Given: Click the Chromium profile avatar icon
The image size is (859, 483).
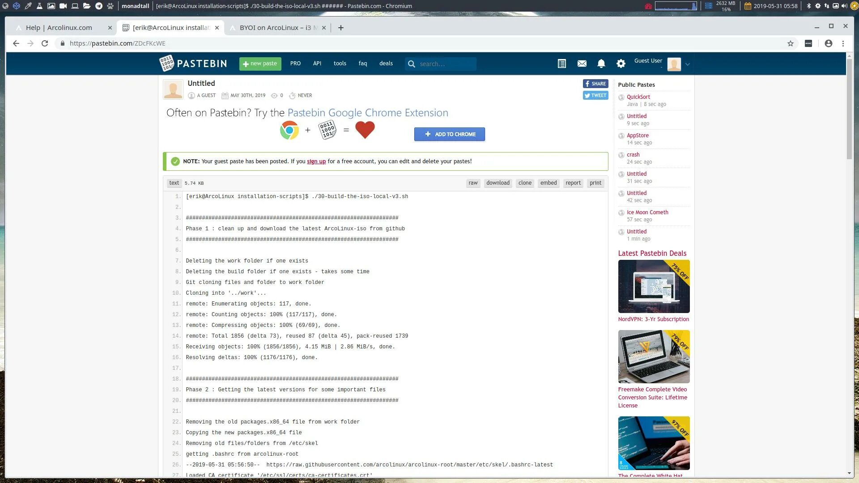Looking at the screenshot, I should tap(829, 43).
